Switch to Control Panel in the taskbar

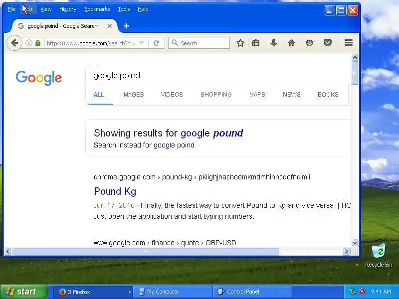(x=252, y=292)
